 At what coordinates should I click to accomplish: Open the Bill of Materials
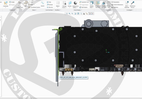click(x=127, y=5)
